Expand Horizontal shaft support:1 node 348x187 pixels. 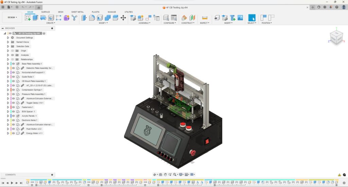point(8,72)
